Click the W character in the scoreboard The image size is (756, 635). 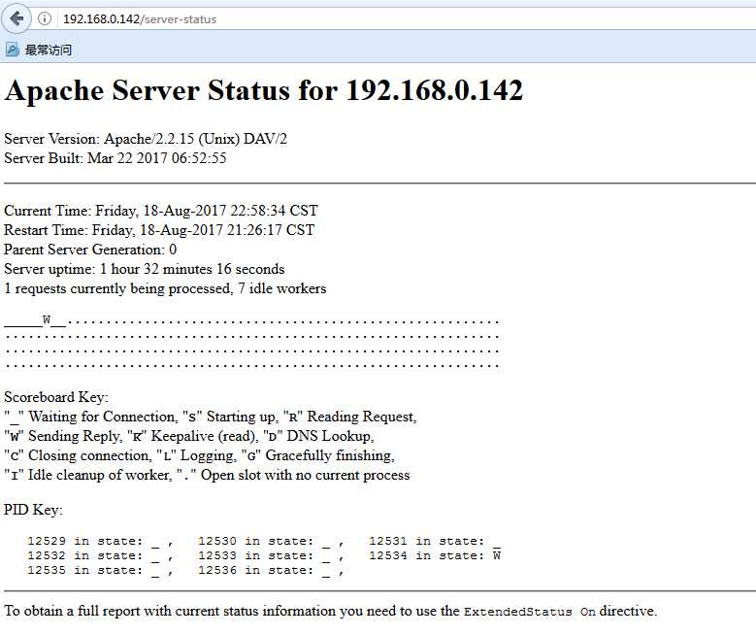click(47, 319)
